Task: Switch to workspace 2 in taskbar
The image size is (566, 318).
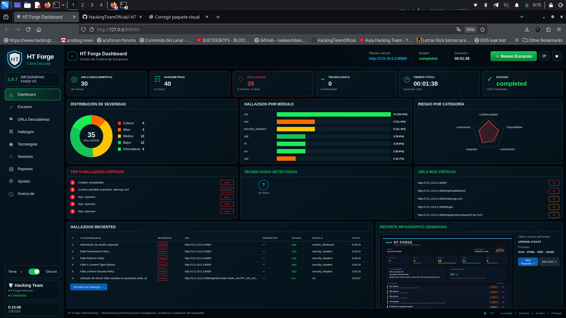Action: [x=83, y=5]
